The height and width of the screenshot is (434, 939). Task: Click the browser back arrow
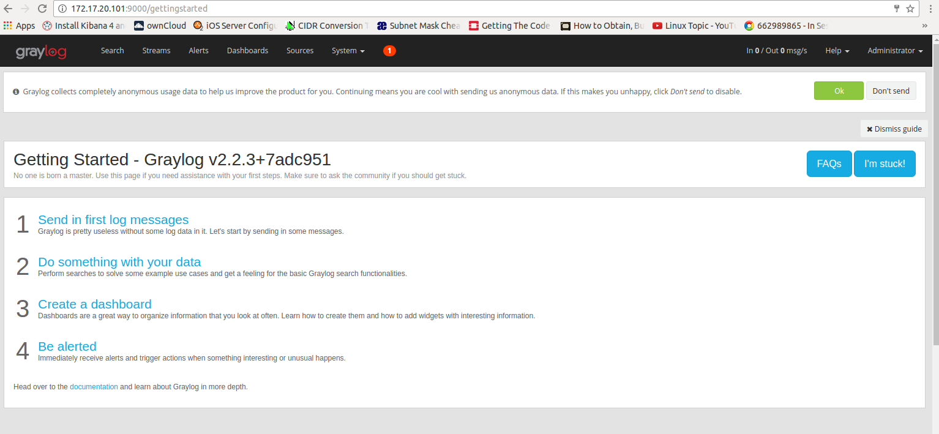pos(8,9)
